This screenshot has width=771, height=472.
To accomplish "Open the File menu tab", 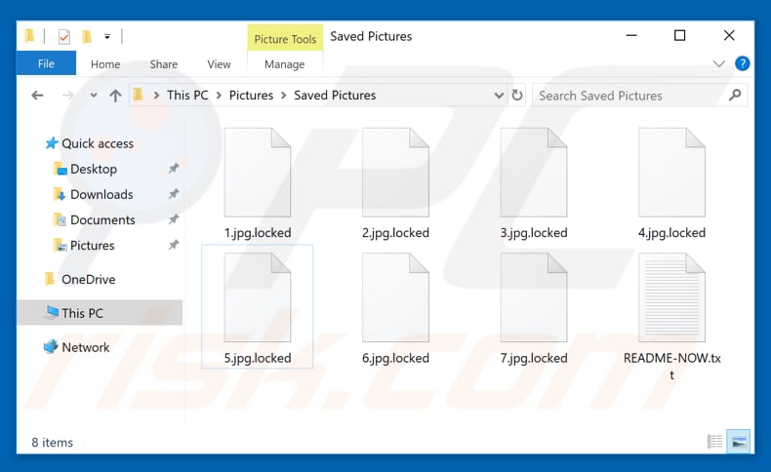I will pos(46,64).
